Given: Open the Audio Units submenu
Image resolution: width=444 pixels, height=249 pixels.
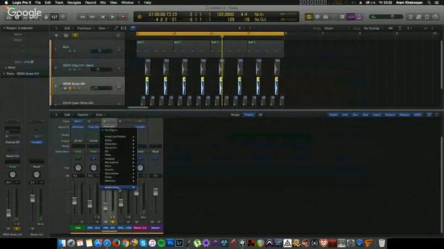Looking at the screenshot, I should click(119, 187).
